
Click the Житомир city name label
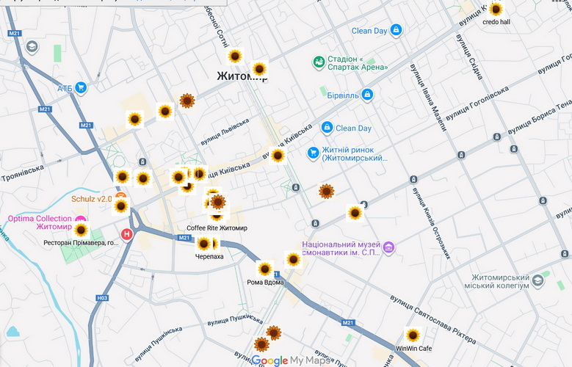[x=239, y=76]
